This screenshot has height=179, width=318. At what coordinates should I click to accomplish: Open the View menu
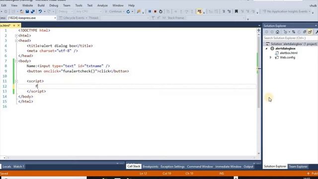pos(14,5)
